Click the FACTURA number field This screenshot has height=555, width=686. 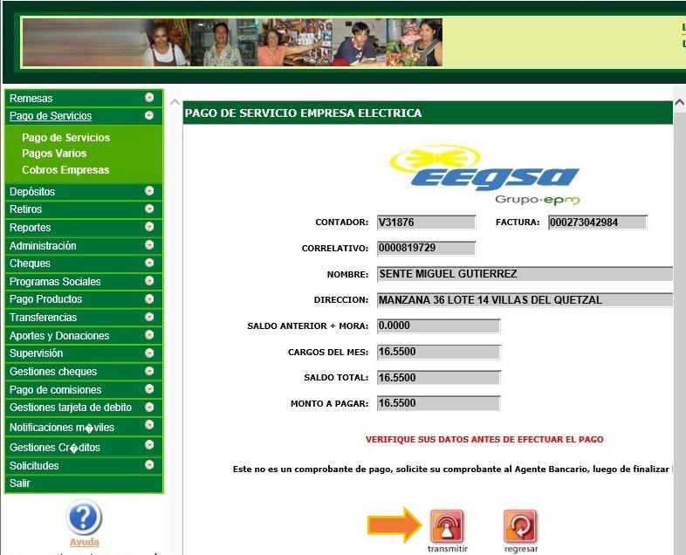597,223
